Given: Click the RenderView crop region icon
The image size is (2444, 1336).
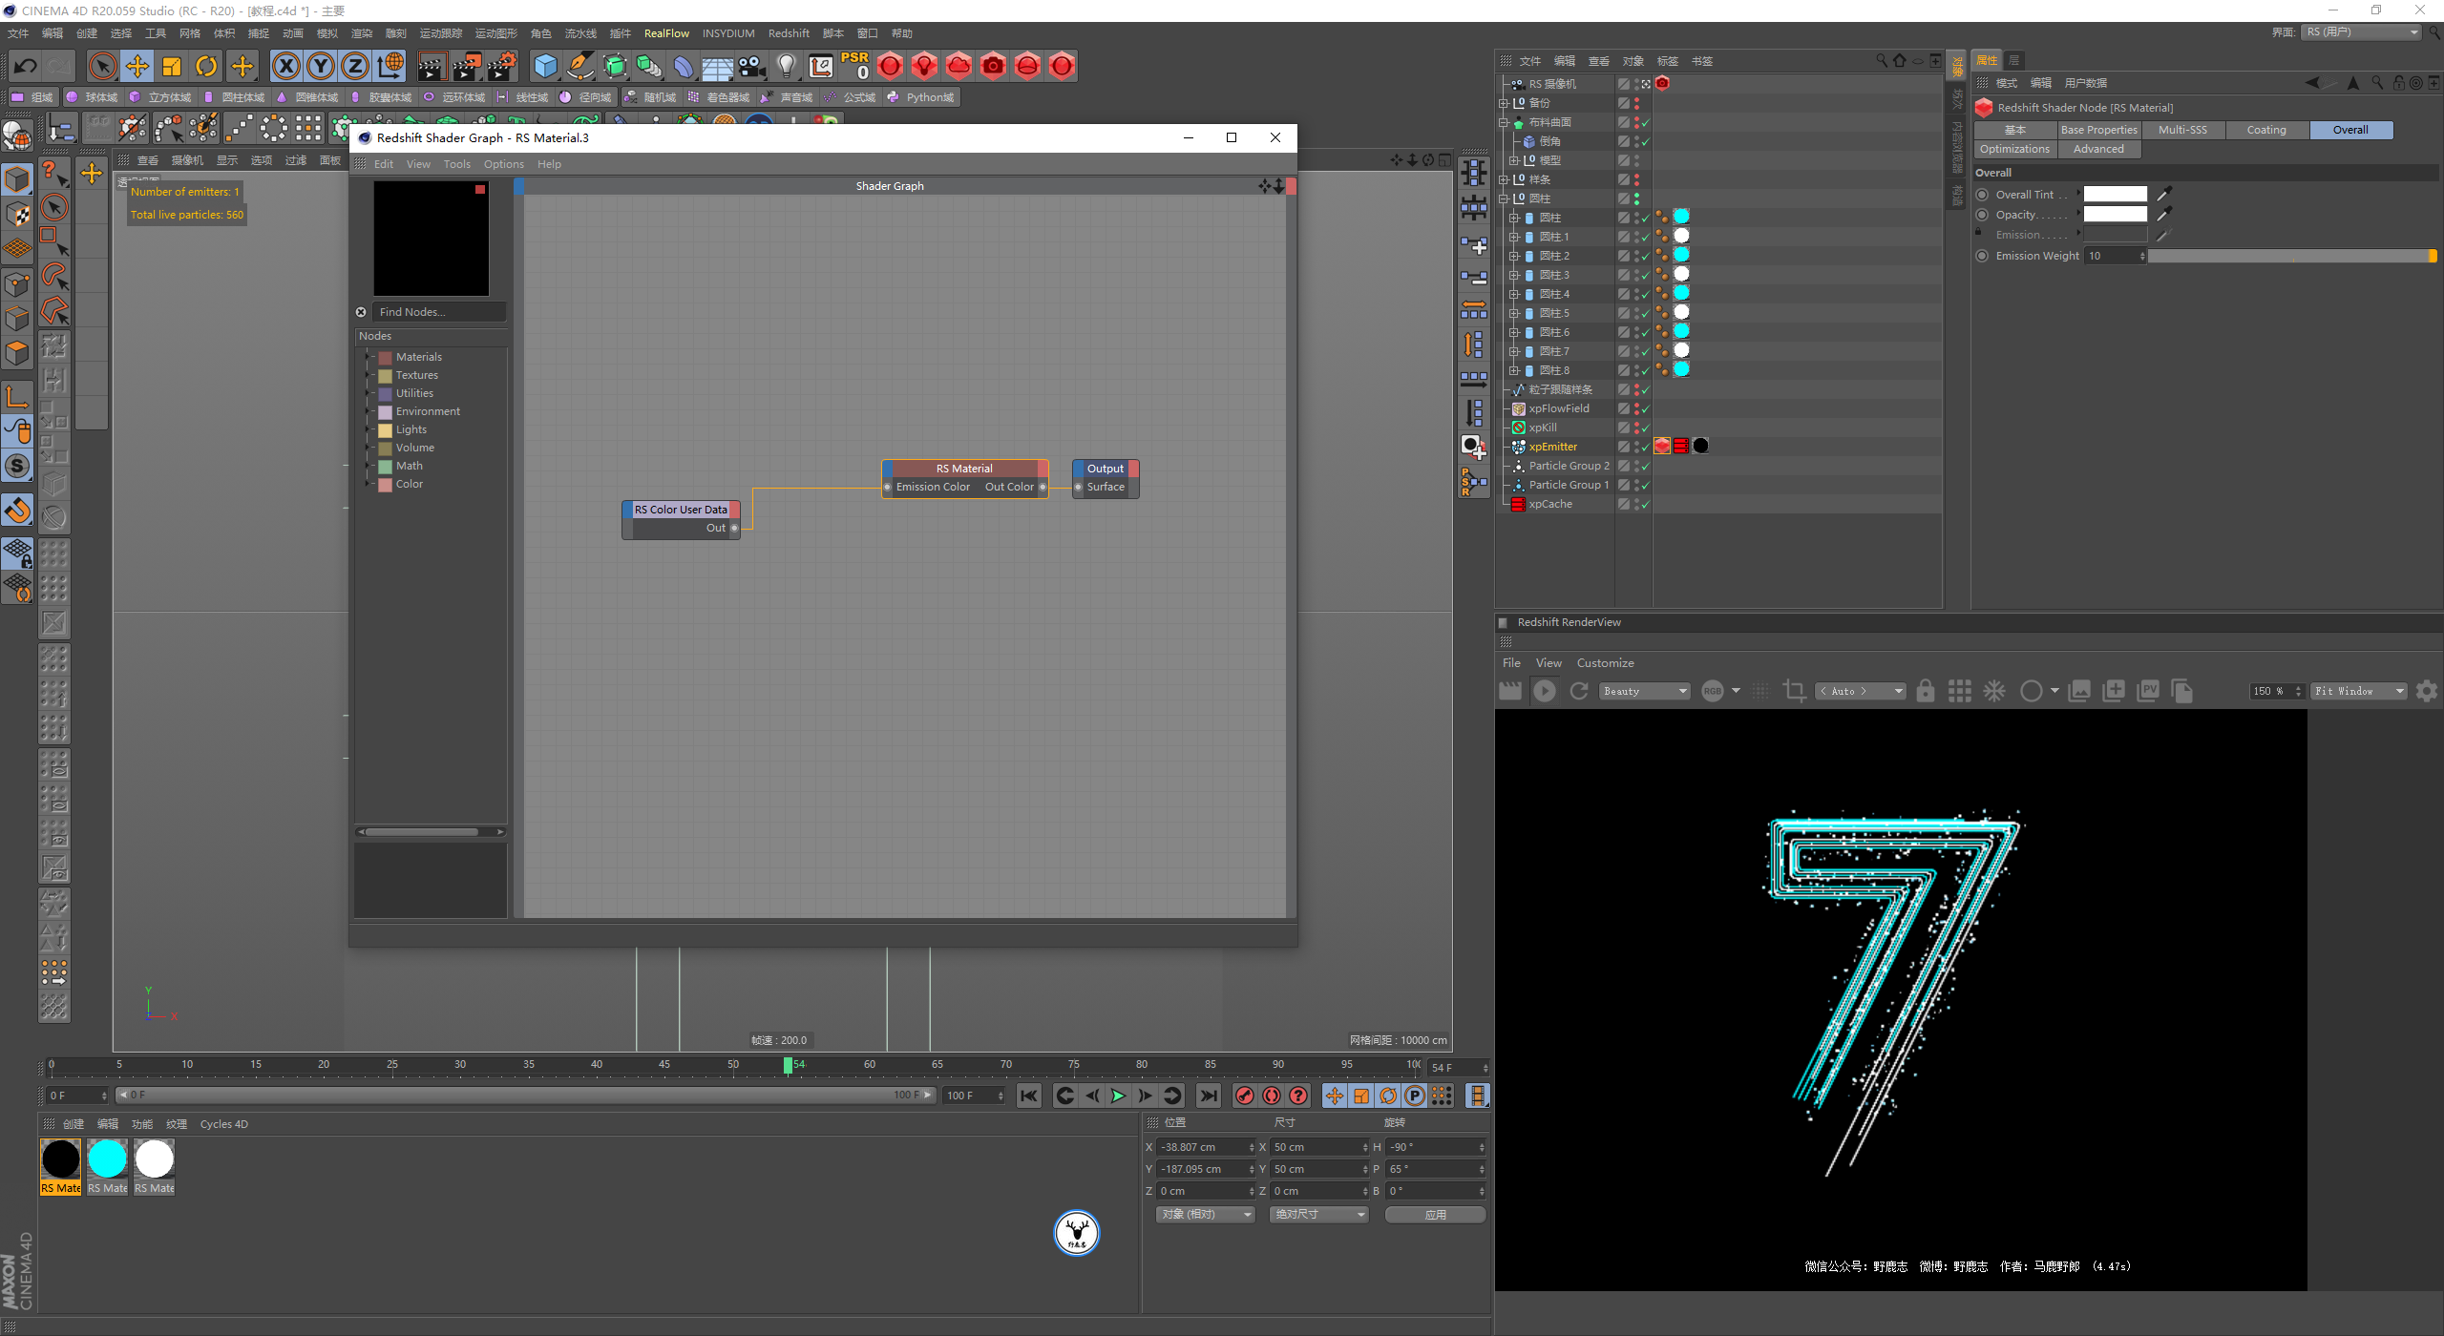Looking at the screenshot, I should 1794,691.
